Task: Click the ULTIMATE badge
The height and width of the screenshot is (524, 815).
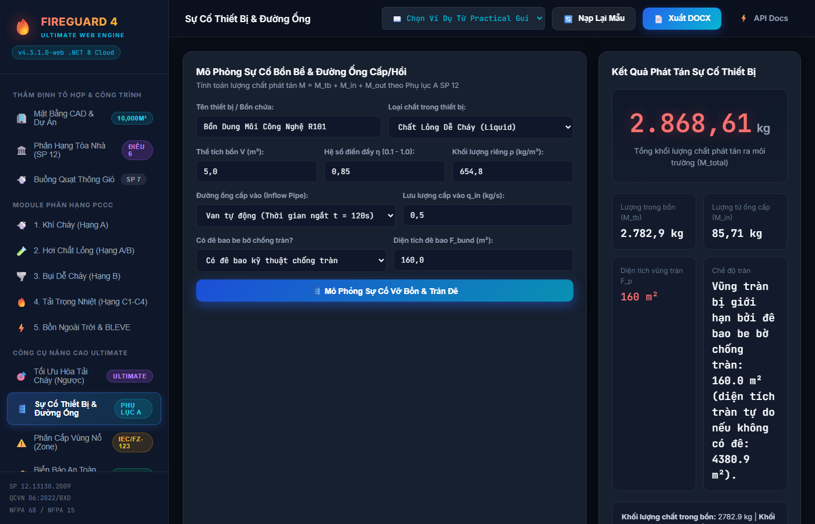Action: point(130,376)
